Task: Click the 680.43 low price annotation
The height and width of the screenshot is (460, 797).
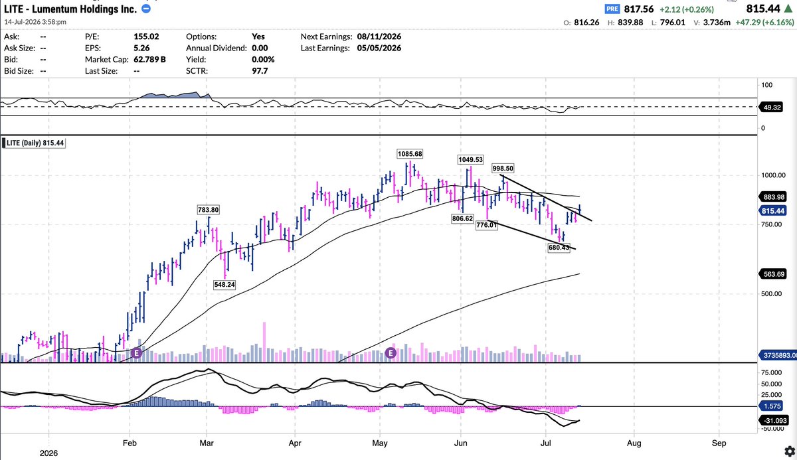Action: pyautogui.click(x=559, y=248)
